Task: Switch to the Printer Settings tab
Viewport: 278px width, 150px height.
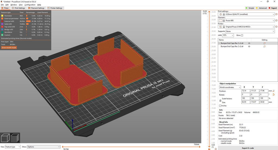Action: click(x=55, y=8)
